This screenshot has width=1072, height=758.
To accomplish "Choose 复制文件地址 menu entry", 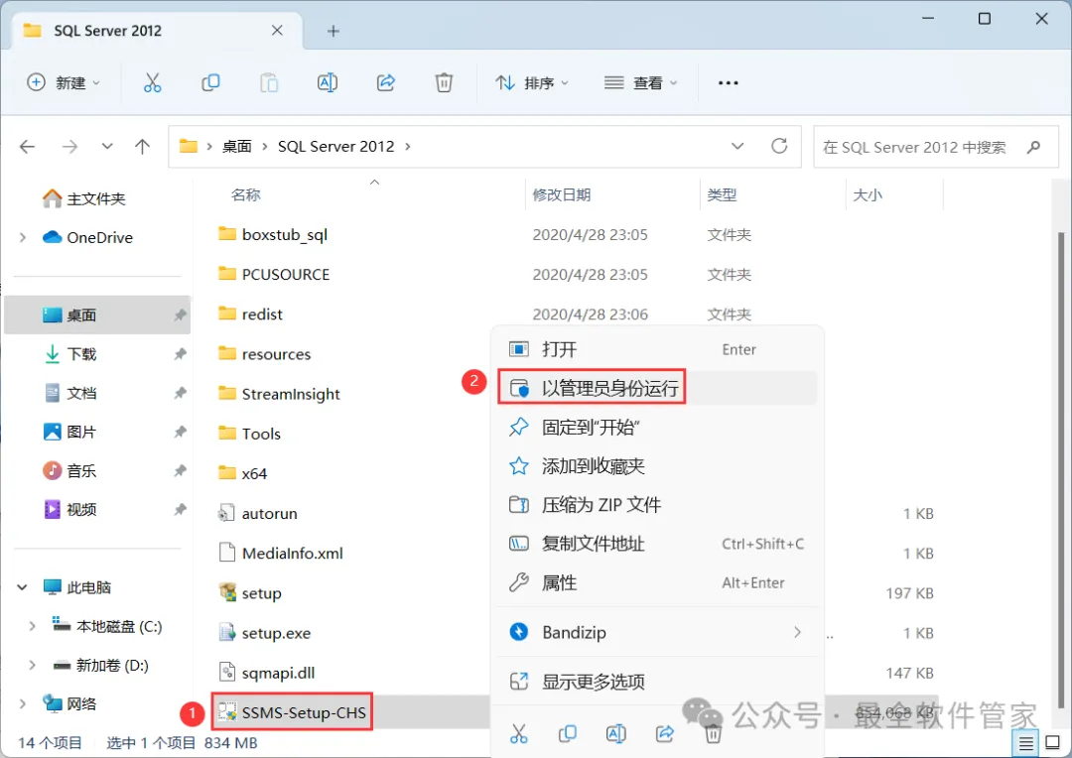I will coord(657,544).
